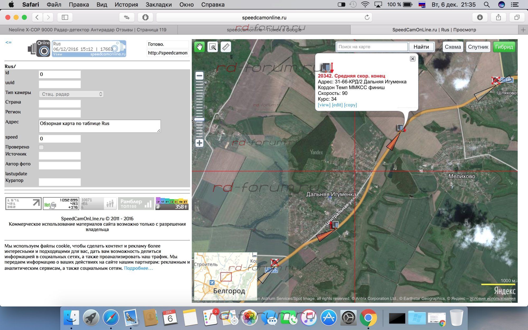Open the Справка menu
Screen dimensions: 528x330
tap(213, 4)
